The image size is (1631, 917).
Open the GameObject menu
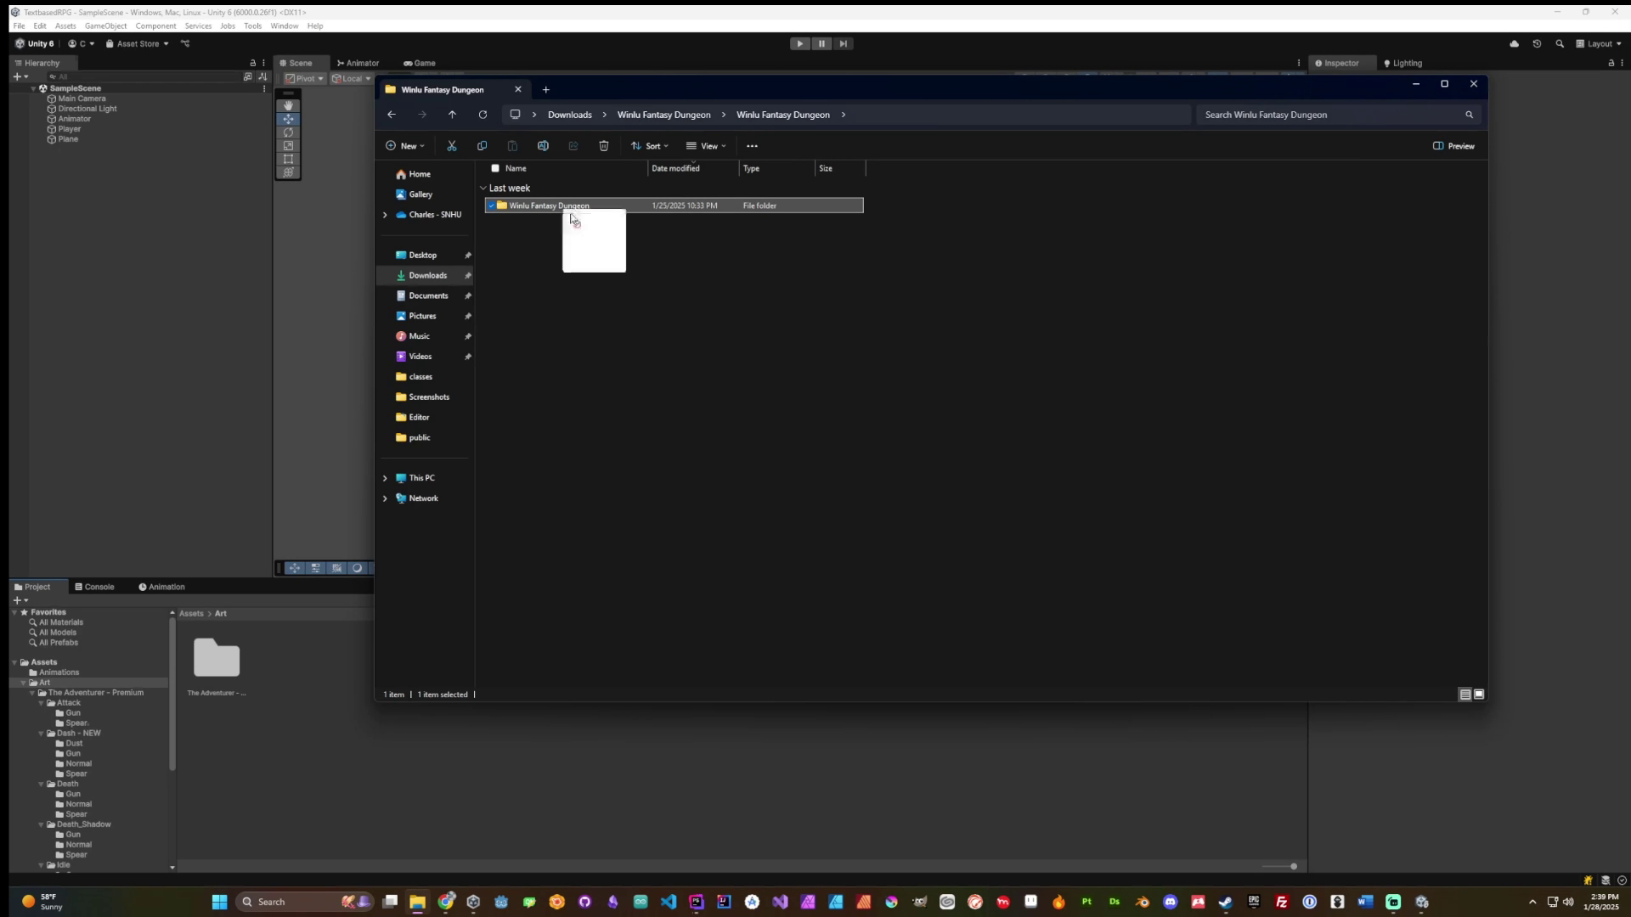point(105,25)
